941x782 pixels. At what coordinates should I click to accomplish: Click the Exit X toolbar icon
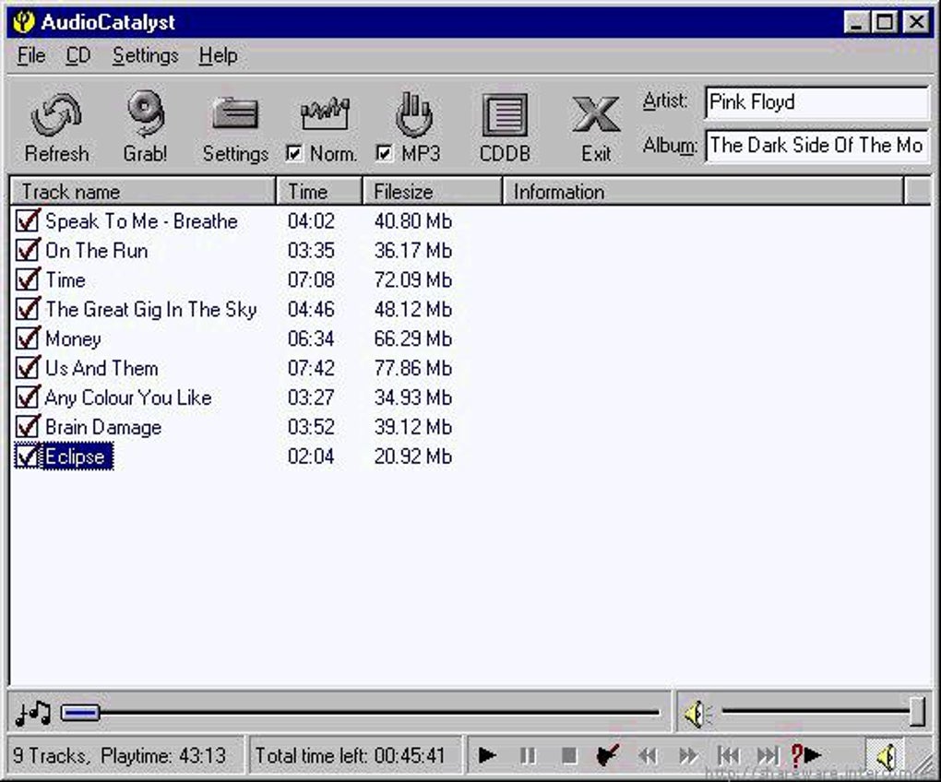[595, 114]
